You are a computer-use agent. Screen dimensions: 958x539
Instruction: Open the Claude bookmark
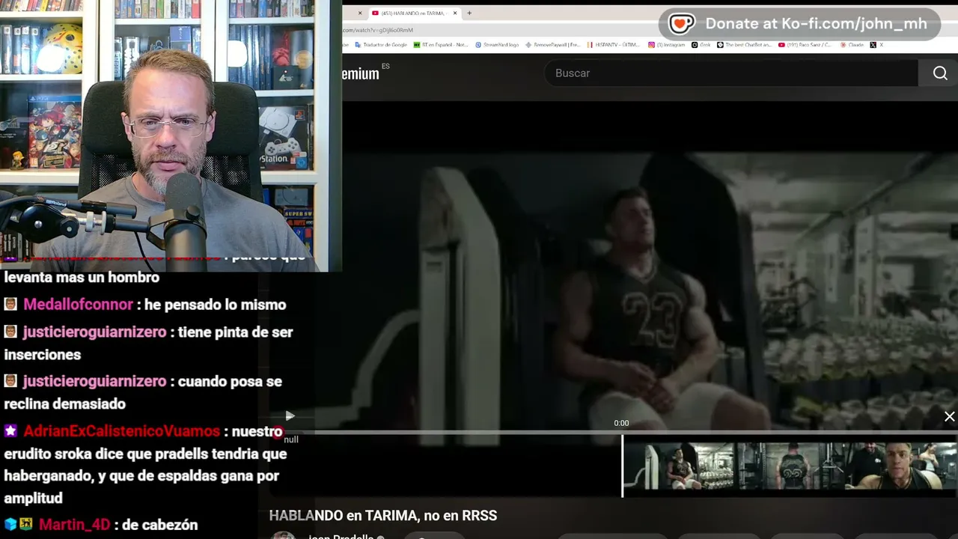(852, 45)
